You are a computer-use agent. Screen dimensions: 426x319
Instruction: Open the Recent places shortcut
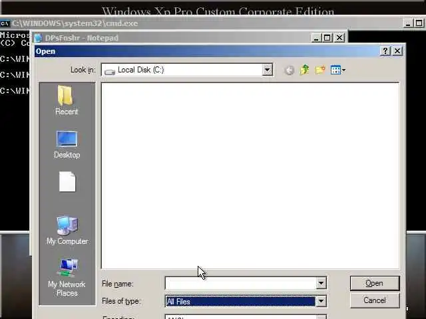click(x=67, y=100)
